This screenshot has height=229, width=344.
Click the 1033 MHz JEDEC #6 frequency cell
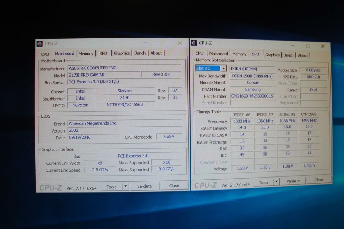point(242,121)
